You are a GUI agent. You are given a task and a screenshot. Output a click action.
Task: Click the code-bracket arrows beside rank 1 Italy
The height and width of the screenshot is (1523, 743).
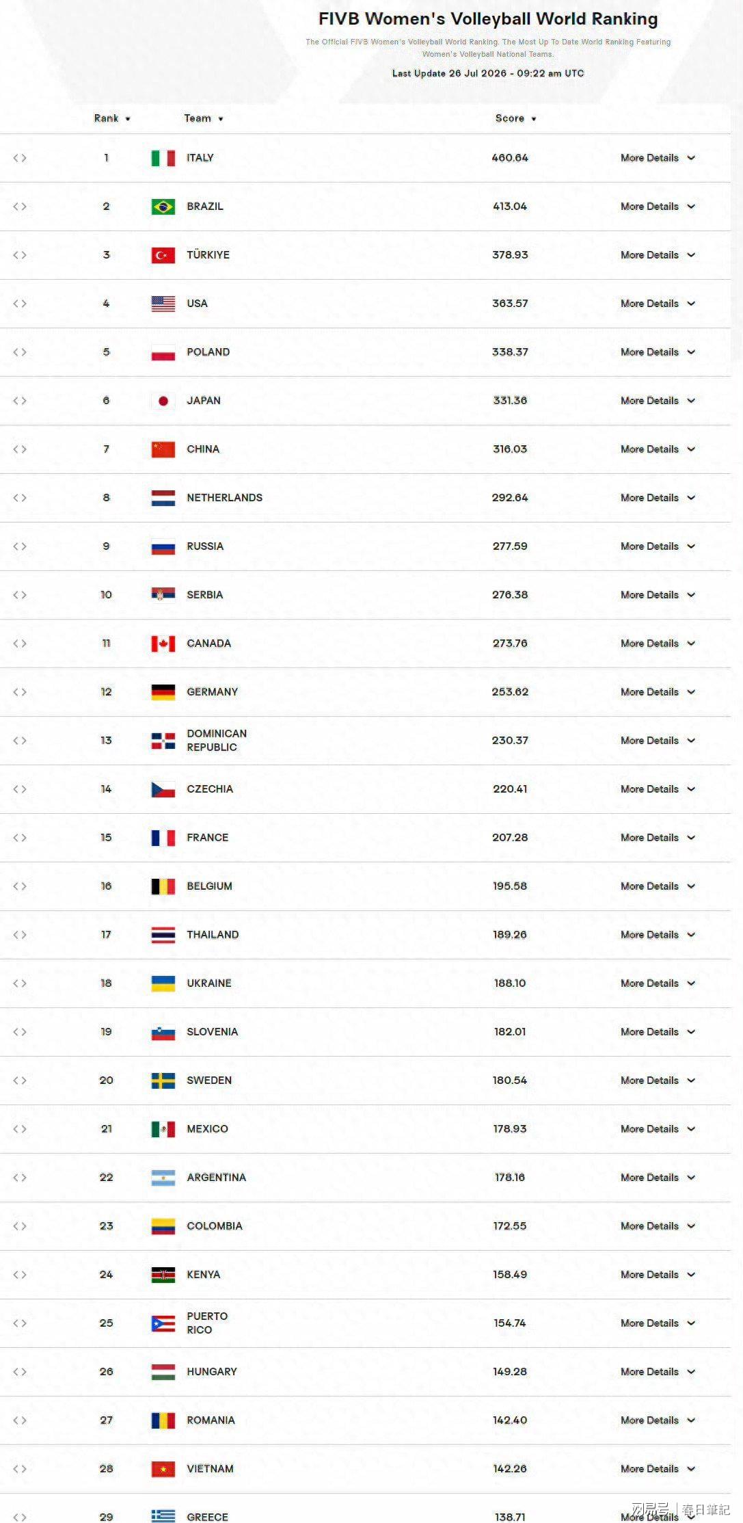pyautogui.click(x=20, y=158)
